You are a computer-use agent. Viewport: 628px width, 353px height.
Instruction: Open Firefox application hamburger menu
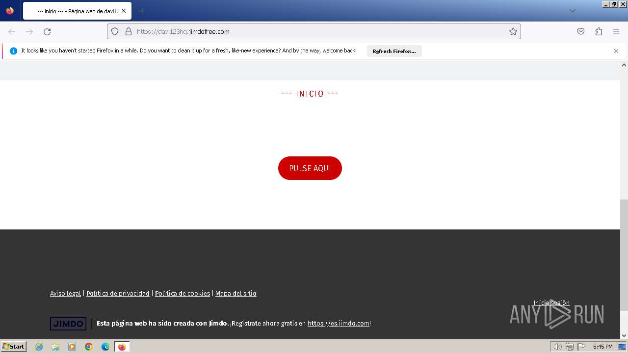click(616, 31)
